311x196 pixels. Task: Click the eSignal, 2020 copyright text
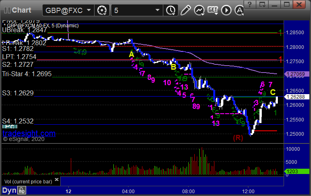click(24, 139)
